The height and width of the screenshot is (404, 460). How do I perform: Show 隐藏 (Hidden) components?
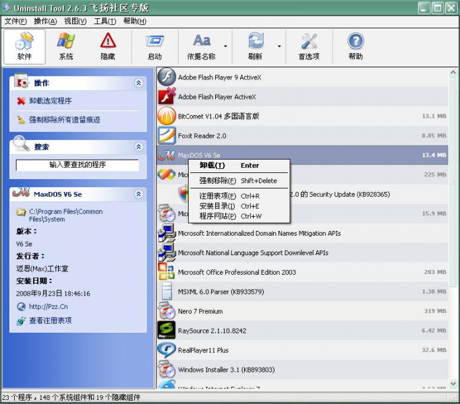108,46
